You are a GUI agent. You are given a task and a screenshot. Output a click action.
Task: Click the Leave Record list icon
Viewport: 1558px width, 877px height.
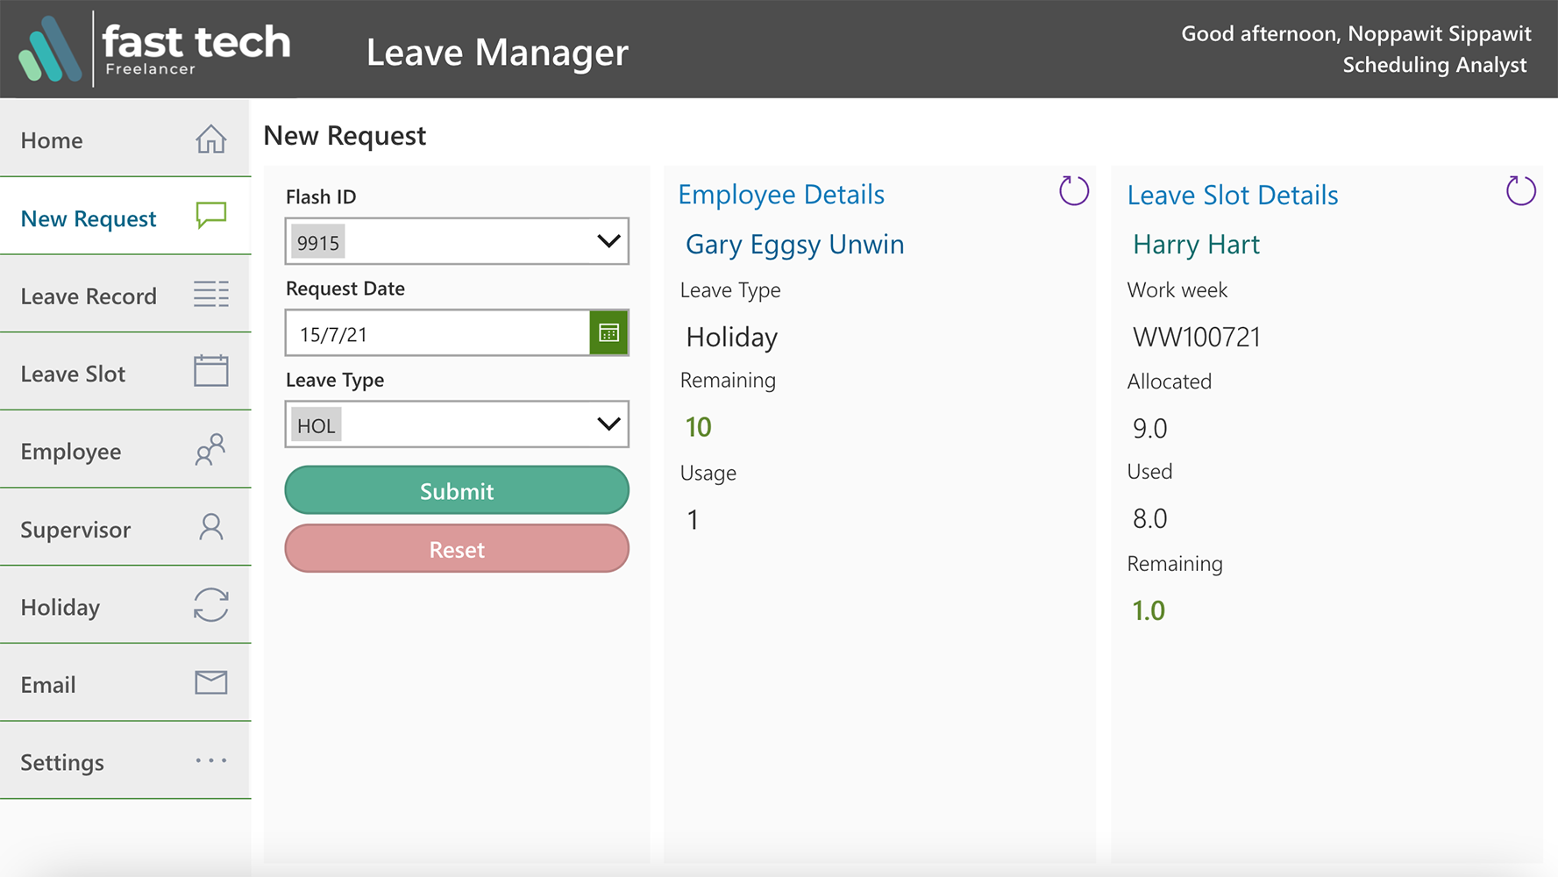pos(210,295)
